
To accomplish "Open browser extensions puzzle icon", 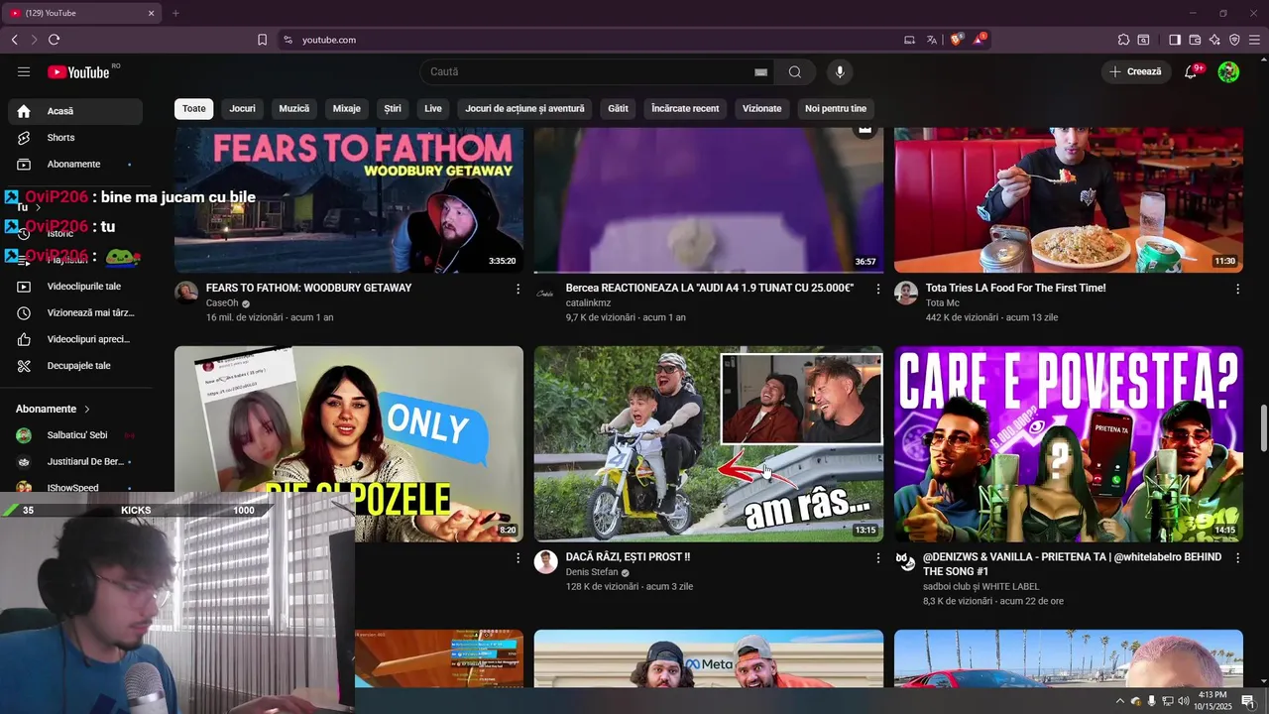I will pos(1123,40).
